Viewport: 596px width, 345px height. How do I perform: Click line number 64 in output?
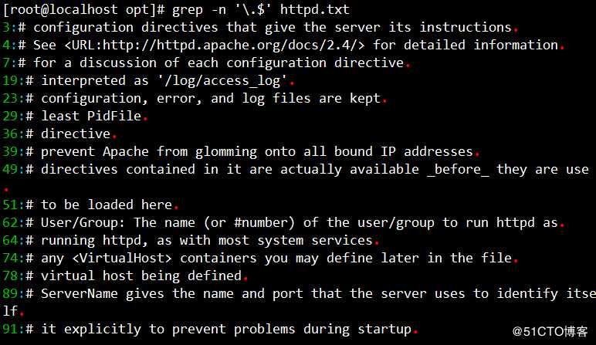tap(10, 240)
